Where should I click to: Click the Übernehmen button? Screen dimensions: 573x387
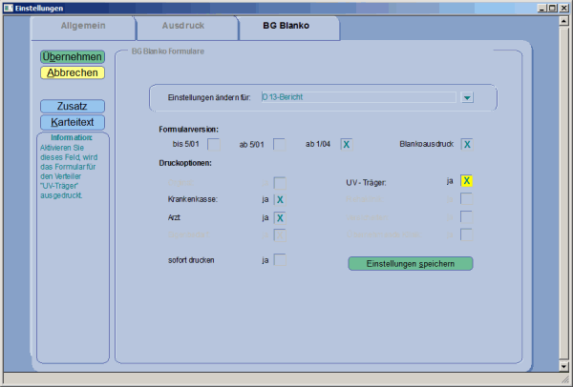[73, 57]
